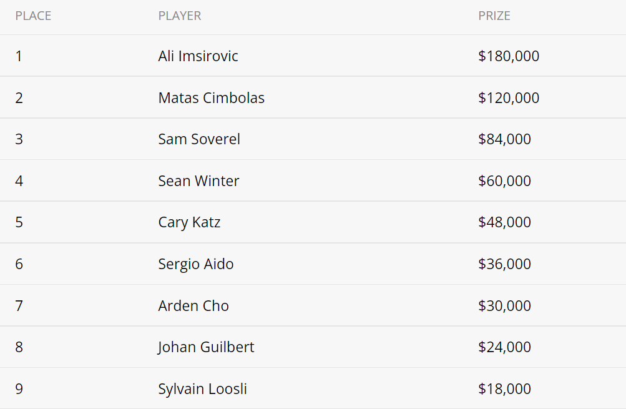Click the $48,000 prize cell
This screenshot has width=626, height=409.
coord(505,222)
